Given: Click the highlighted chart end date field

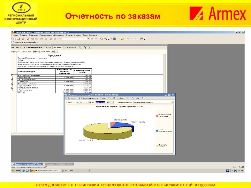Looking at the screenshot, I should pos(100,102).
